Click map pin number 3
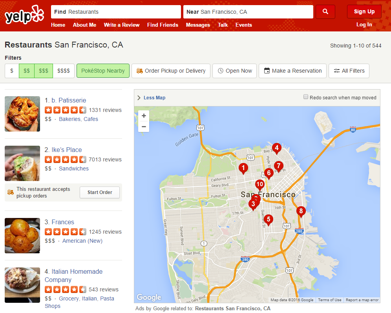The image size is (391, 313). pos(253,205)
